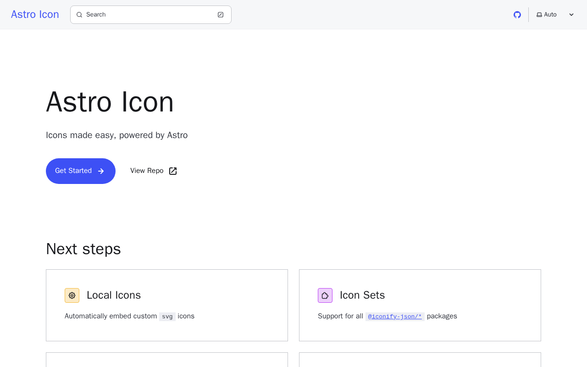
Task: Open the Local Icons card title
Action: pyautogui.click(x=114, y=295)
